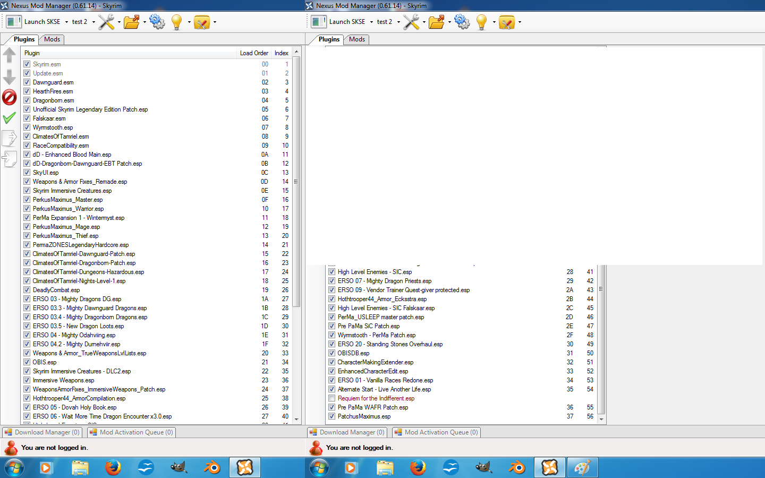The width and height of the screenshot is (765, 478).
Task: Click the move plugin down arrow
Action: (10, 77)
